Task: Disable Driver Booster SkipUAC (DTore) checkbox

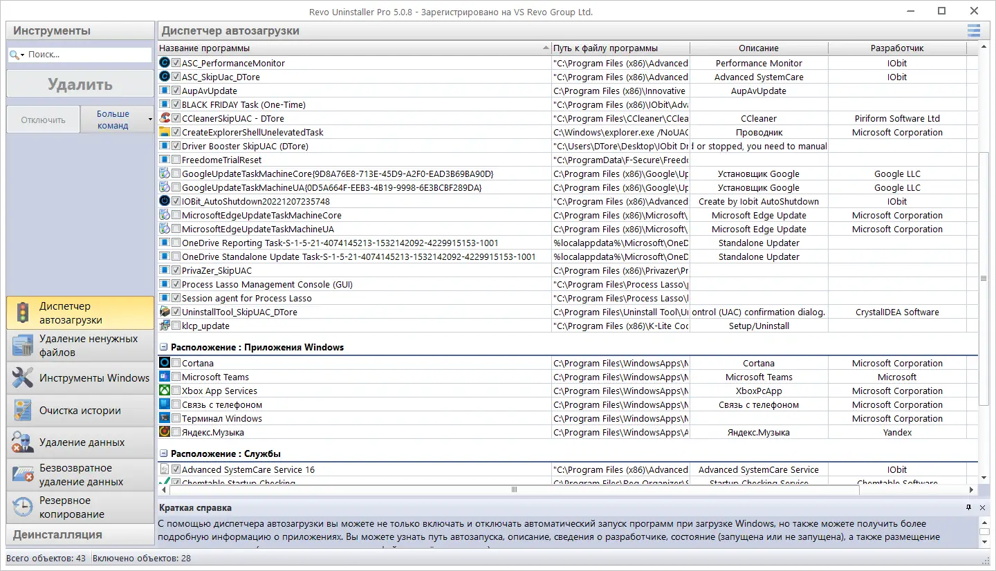Action: coord(176,146)
